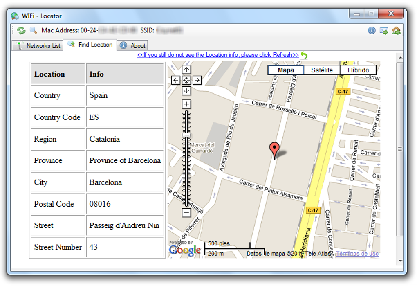
Task: Click the Mac Address label in toolbar
Action: coord(60,30)
